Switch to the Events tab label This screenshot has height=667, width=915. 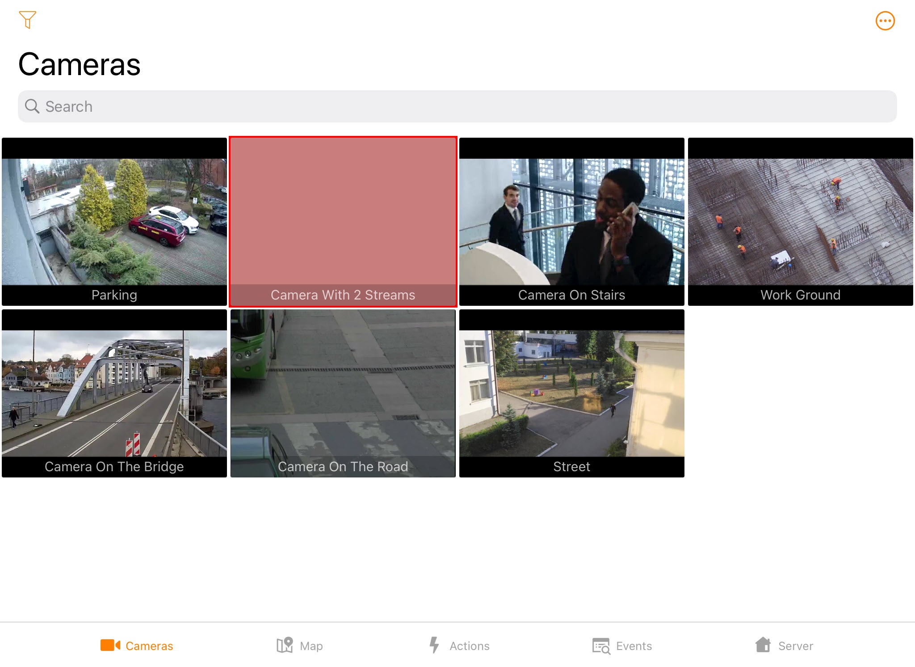click(634, 646)
